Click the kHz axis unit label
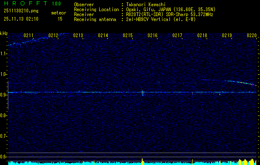This screenshot has height=165, width=260. (x=4, y=33)
